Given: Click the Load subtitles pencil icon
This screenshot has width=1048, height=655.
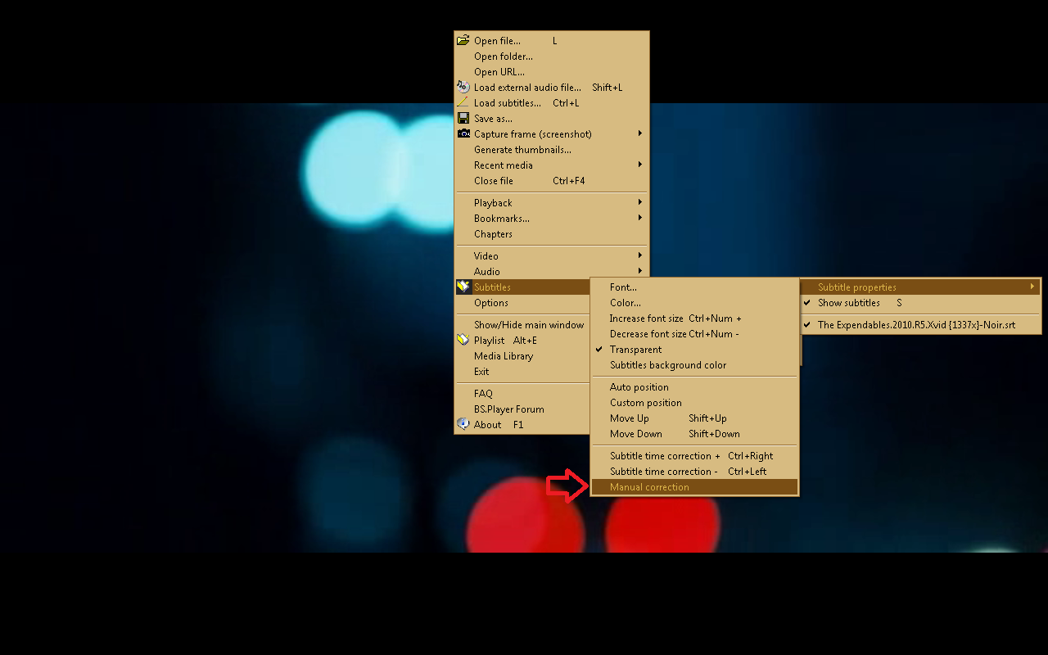Looking at the screenshot, I should [463, 102].
